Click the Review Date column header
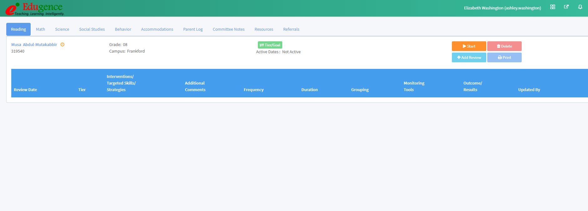Screen dimensions: 588x211 [x=25, y=90]
